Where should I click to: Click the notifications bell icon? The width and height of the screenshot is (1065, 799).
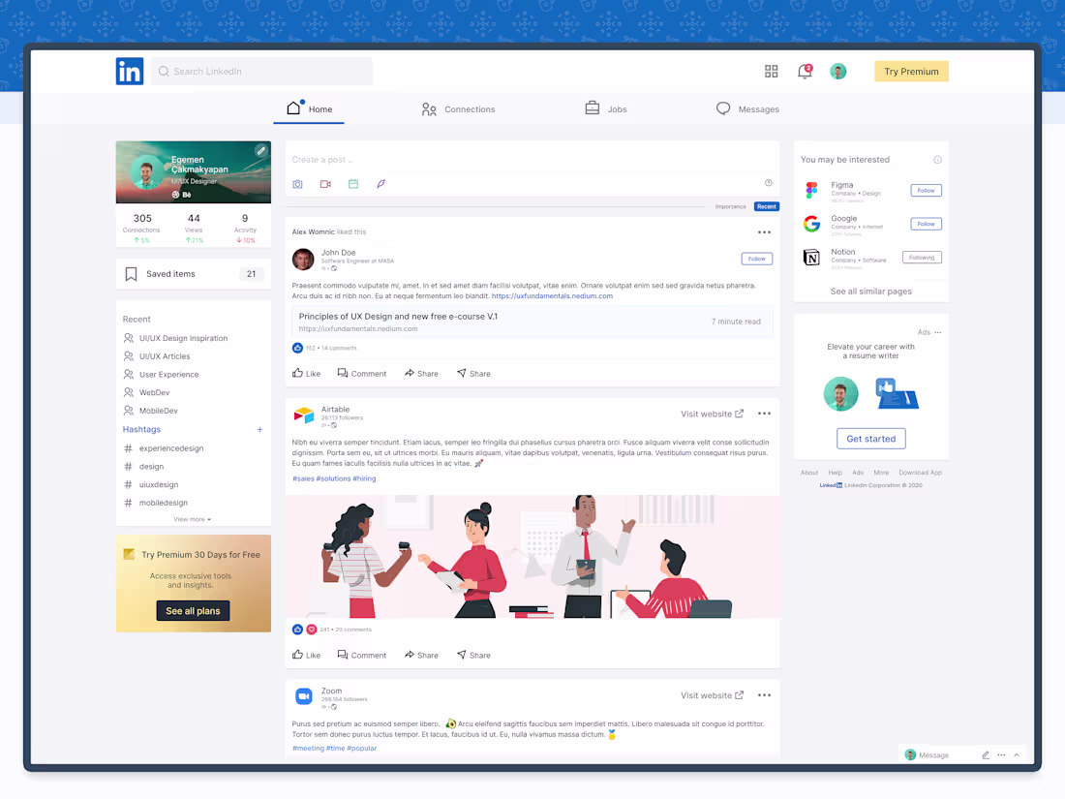(x=805, y=71)
